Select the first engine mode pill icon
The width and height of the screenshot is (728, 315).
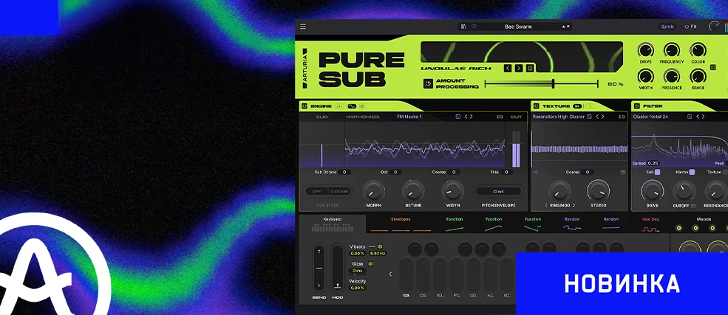coord(339,106)
